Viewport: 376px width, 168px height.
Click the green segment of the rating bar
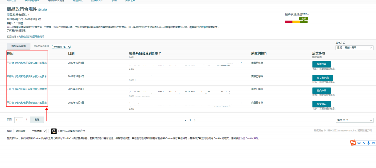304,22
